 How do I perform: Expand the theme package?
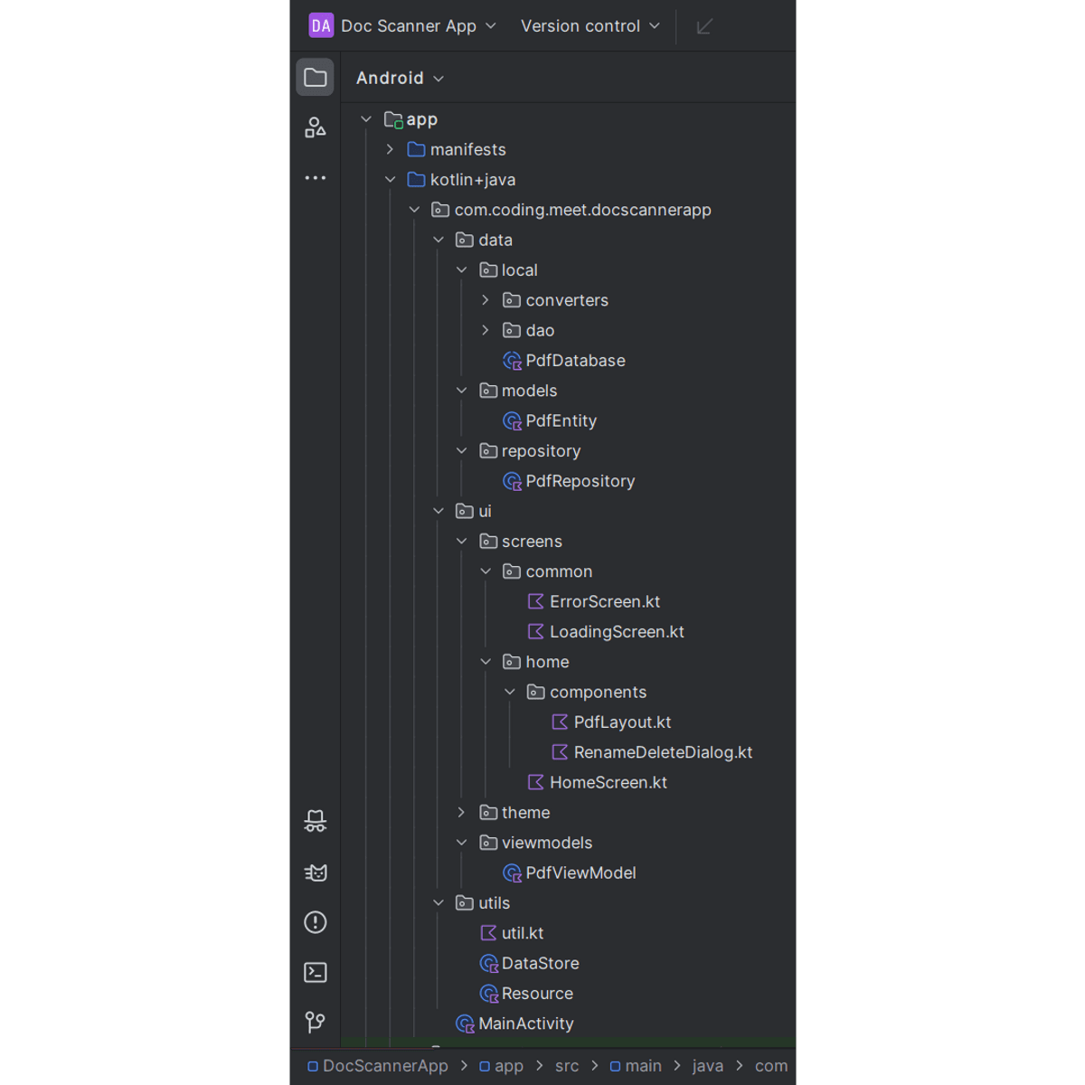click(461, 813)
